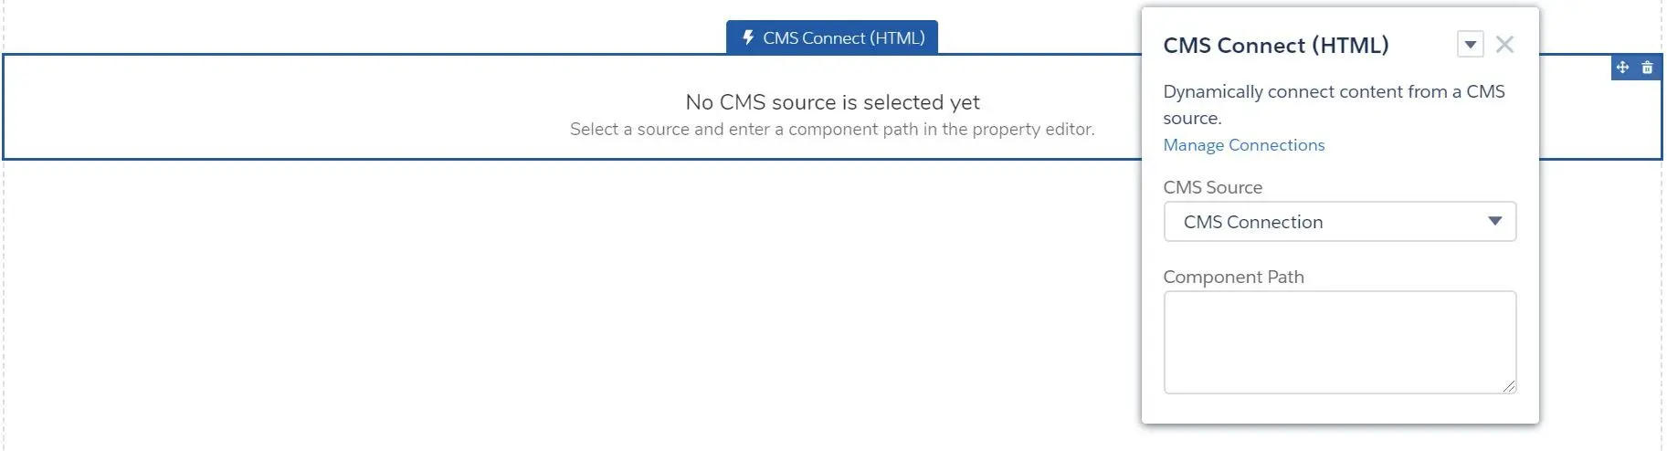Image resolution: width=1667 pixels, height=451 pixels.
Task: Click the Component Path resize grip corner
Action: (x=1509, y=387)
